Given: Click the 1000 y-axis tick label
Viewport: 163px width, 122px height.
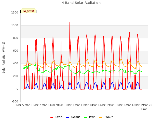Looking at the screenshot, I should [15, 25].
